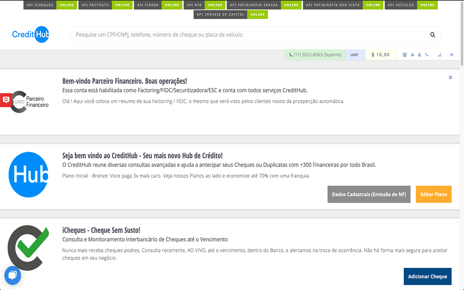Click the API Finder online status badge
The width and height of the screenshot is (464, 290).
tap(158, 5)
